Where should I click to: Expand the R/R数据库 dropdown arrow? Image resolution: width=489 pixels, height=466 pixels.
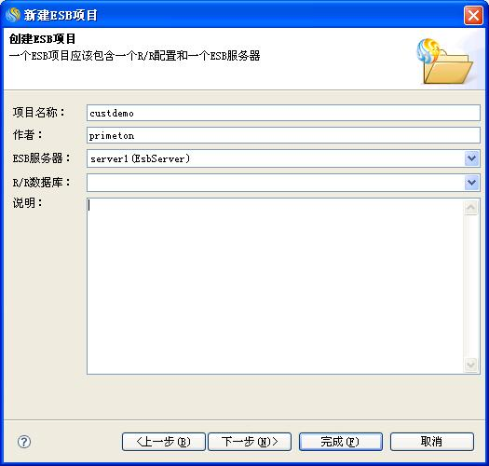click(471, 183)
